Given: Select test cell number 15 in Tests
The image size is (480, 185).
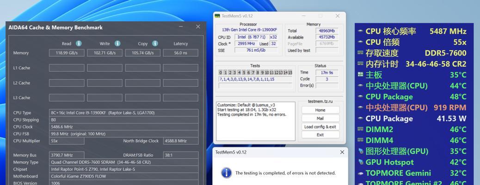Looking at the screenshot, I should [x=290, y=73].
